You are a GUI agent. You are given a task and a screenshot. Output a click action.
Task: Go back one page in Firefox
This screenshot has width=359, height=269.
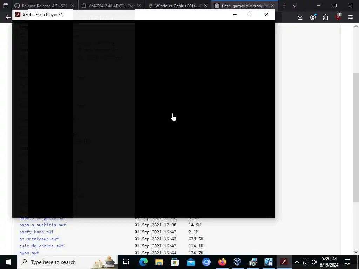click(8, 17)
